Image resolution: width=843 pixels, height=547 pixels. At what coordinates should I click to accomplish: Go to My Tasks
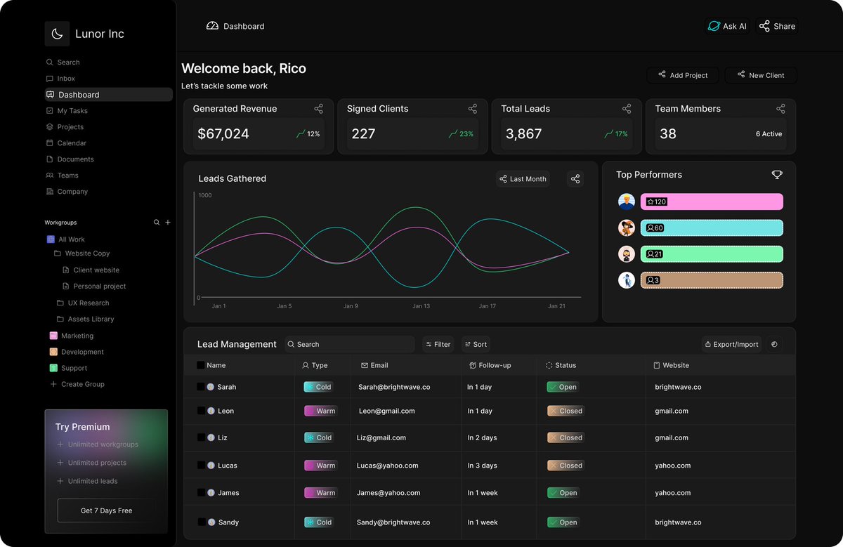click(67, 111)
